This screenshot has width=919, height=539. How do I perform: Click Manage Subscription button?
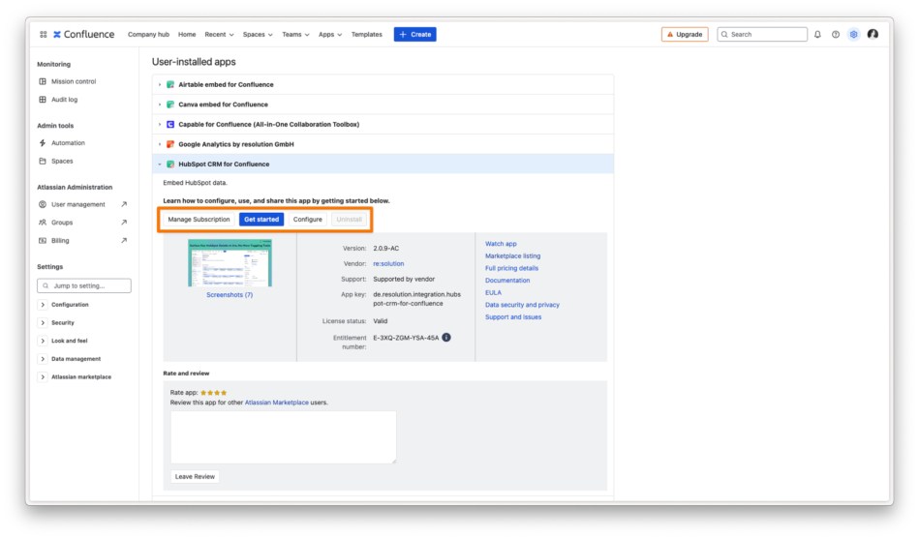click(x=199, y=219)
